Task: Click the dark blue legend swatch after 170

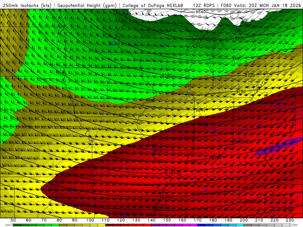Action: pos(201,225)
